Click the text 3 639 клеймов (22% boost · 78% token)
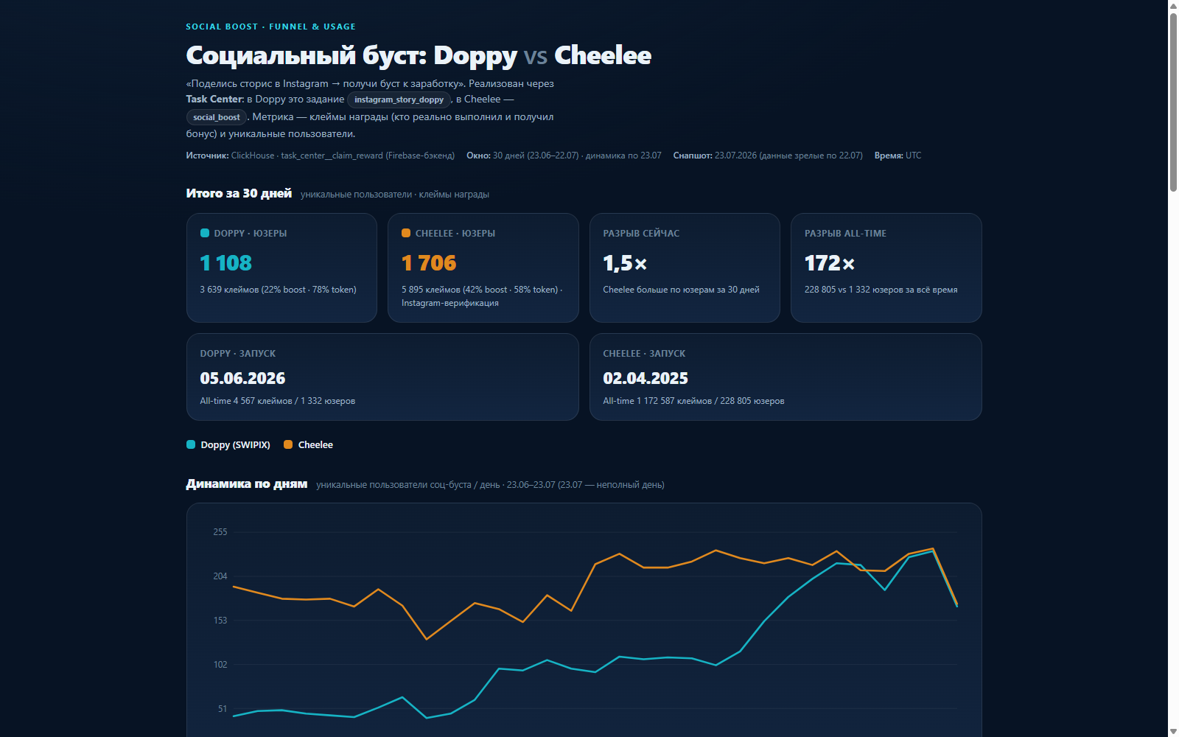 click(278, 290)
